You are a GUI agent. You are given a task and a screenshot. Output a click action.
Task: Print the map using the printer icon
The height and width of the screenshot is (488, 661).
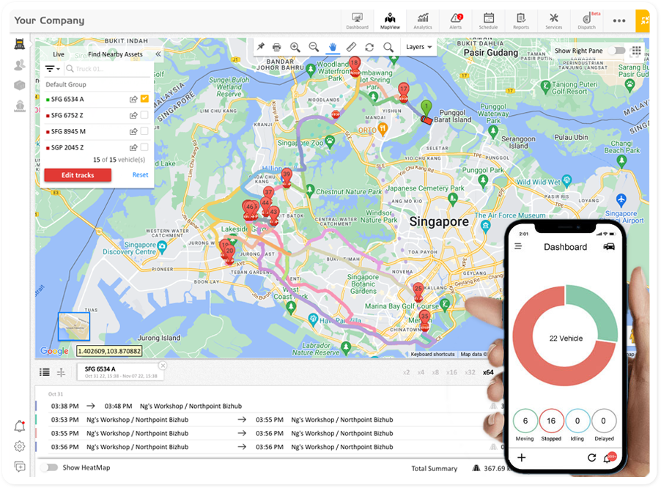[x=277, y=47]
